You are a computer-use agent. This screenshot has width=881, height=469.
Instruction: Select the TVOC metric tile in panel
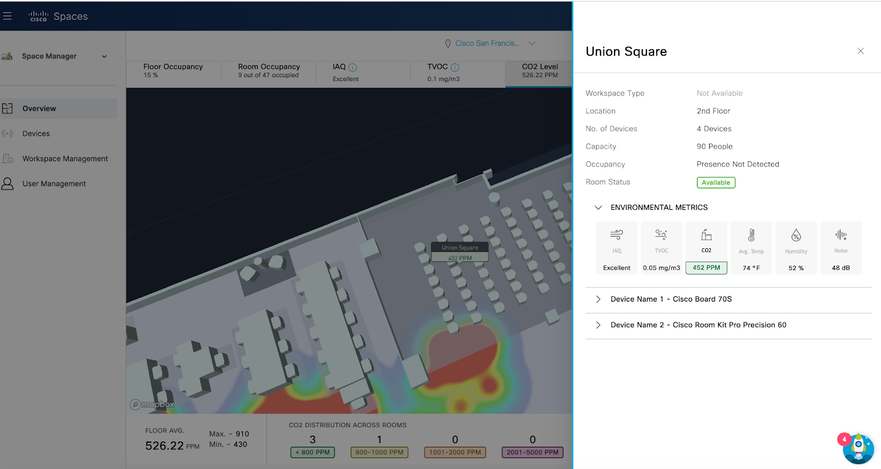click(x=661, y=248)
